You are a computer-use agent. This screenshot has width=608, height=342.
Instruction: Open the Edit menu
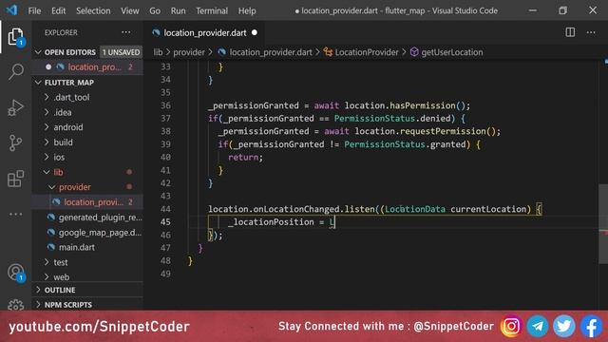59,10
